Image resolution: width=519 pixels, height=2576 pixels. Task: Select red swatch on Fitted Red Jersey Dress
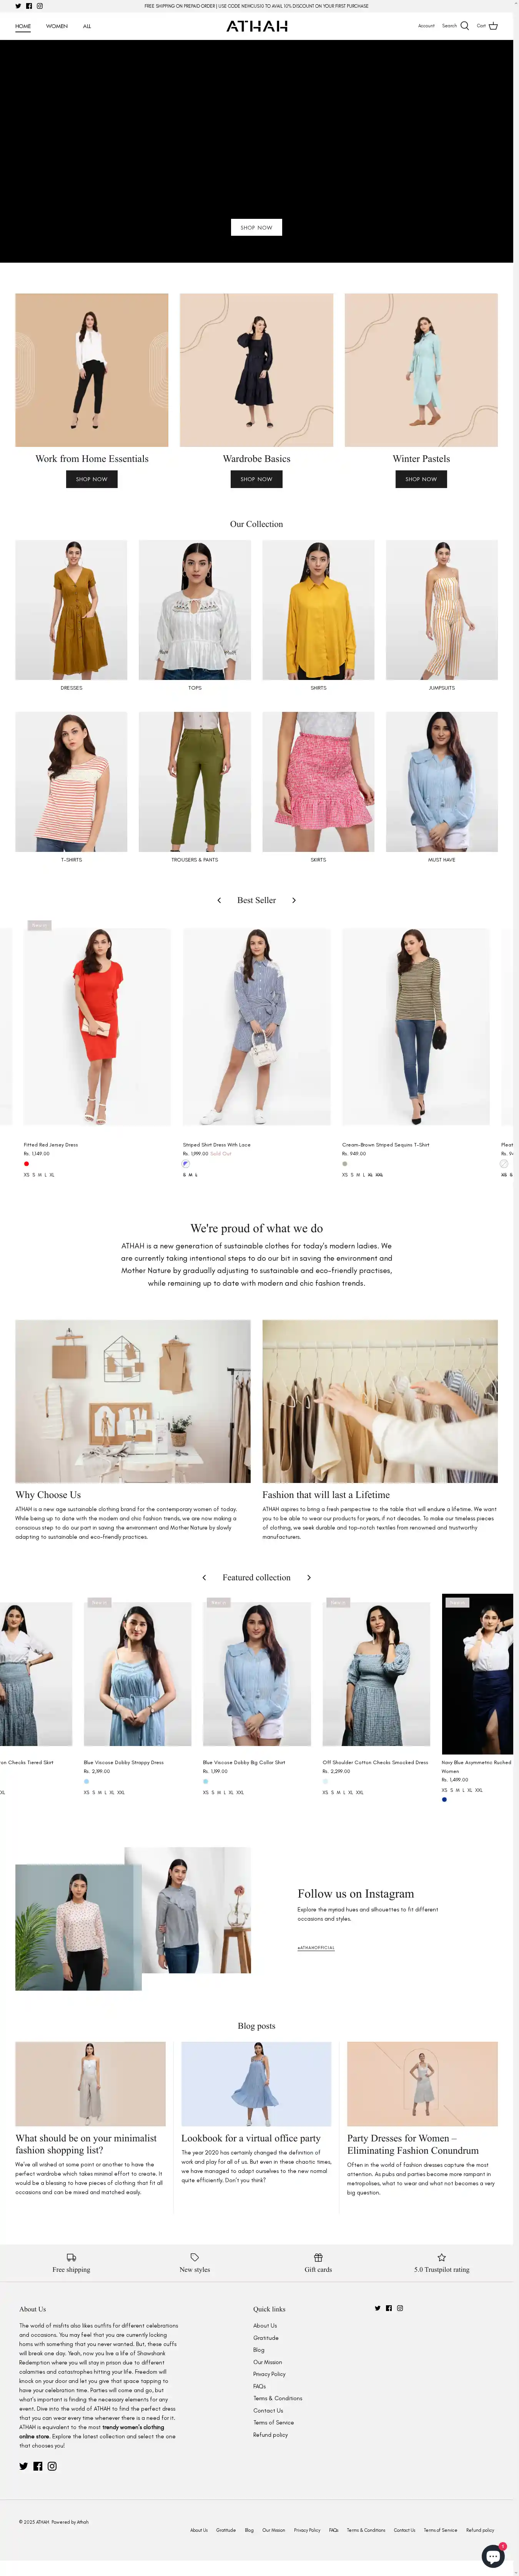pyautogui.click(x=27, y=1163)
